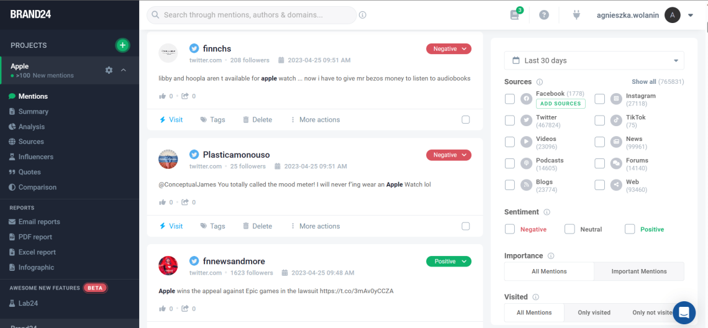Screen dimensions: 708x328
Task: Click the green add project plus icon
Action: click(x=122, y=45)
